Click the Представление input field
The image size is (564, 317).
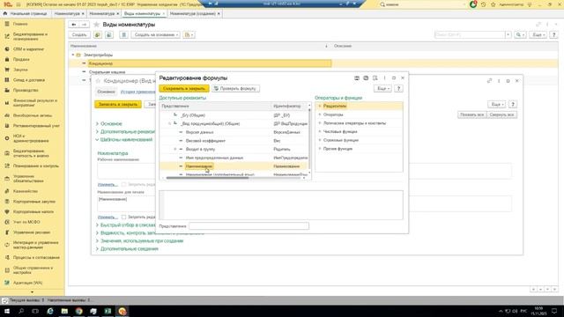249,226
